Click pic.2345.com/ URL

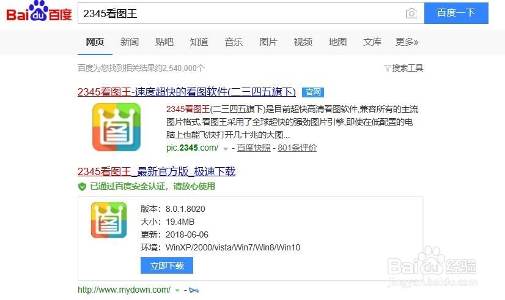pyautogui.click(x=192, y=148)
